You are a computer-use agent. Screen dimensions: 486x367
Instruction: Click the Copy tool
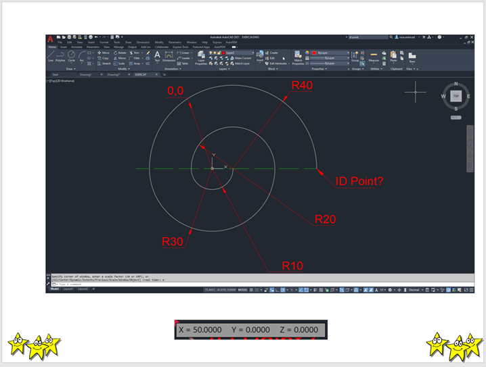coord(103,58)
